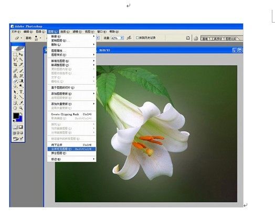Swap foreground and background colors
Screen dimensions: 275x218
[22, 114]
